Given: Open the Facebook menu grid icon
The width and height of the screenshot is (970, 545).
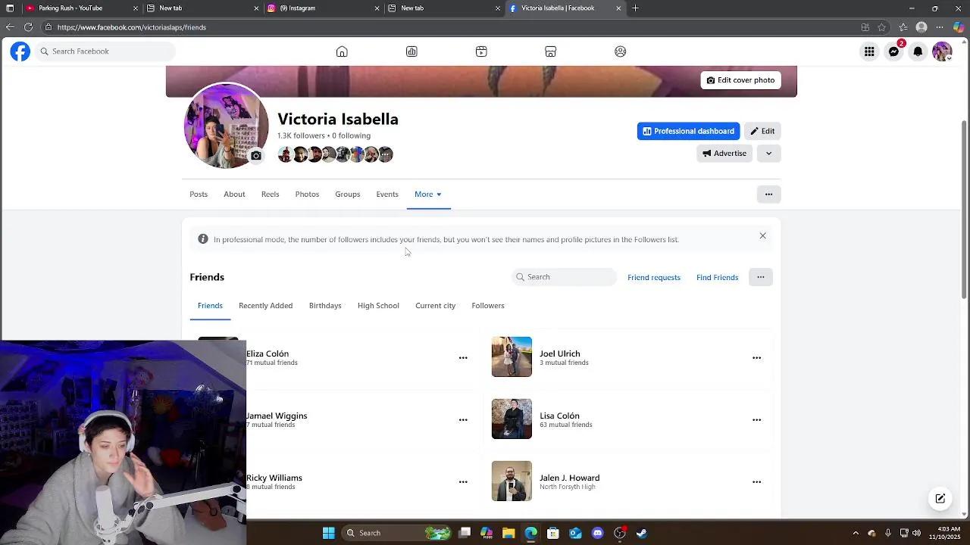Looking at the screenshot, I should pyautogui.click(x=869, y=51).
